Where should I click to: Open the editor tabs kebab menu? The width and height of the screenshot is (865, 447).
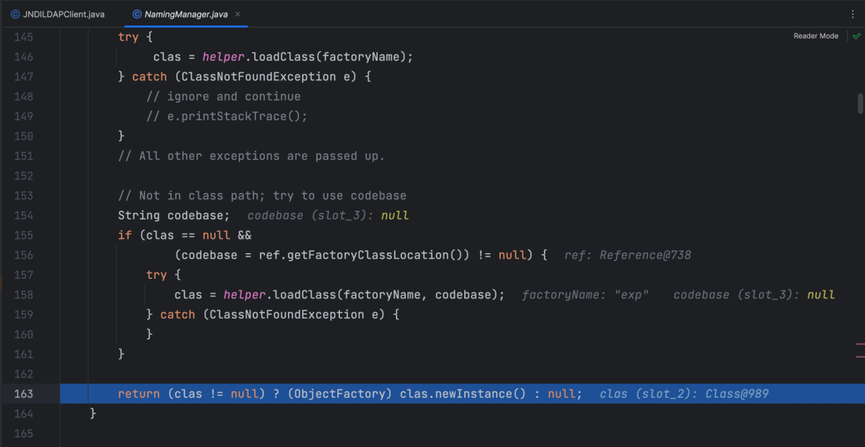[x=852, y=14]
